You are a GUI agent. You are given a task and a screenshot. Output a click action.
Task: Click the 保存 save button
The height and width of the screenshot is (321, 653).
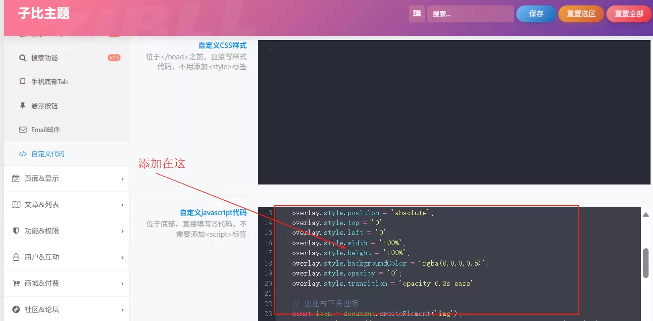(536, 14)
